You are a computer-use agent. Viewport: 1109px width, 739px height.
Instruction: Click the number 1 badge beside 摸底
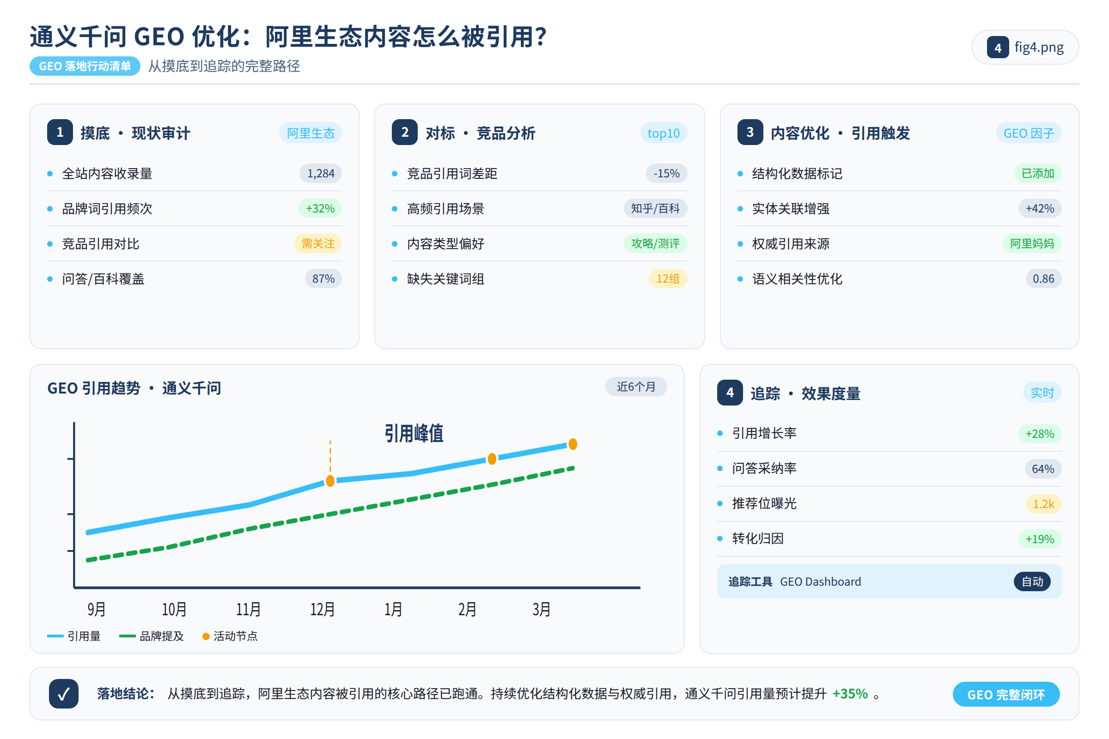(x=60, y=133)
